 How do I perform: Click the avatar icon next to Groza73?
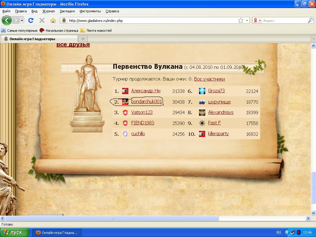click(202, 91)
